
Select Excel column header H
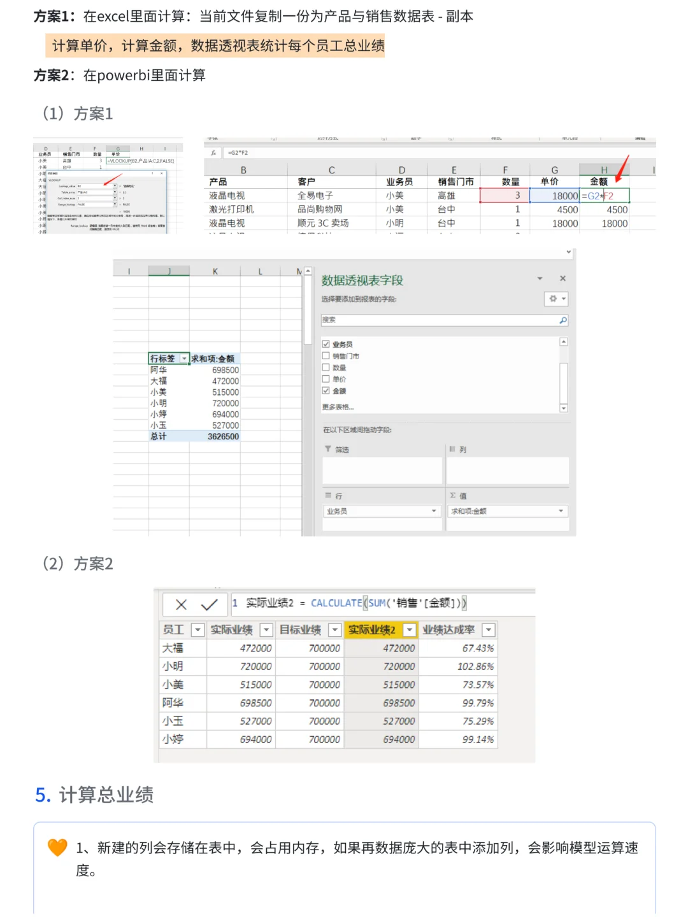[x=604, y=170]
